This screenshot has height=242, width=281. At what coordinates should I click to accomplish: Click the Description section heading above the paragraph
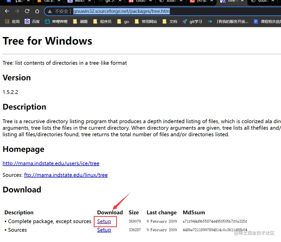pyautogui.click(x=24, y=107)
